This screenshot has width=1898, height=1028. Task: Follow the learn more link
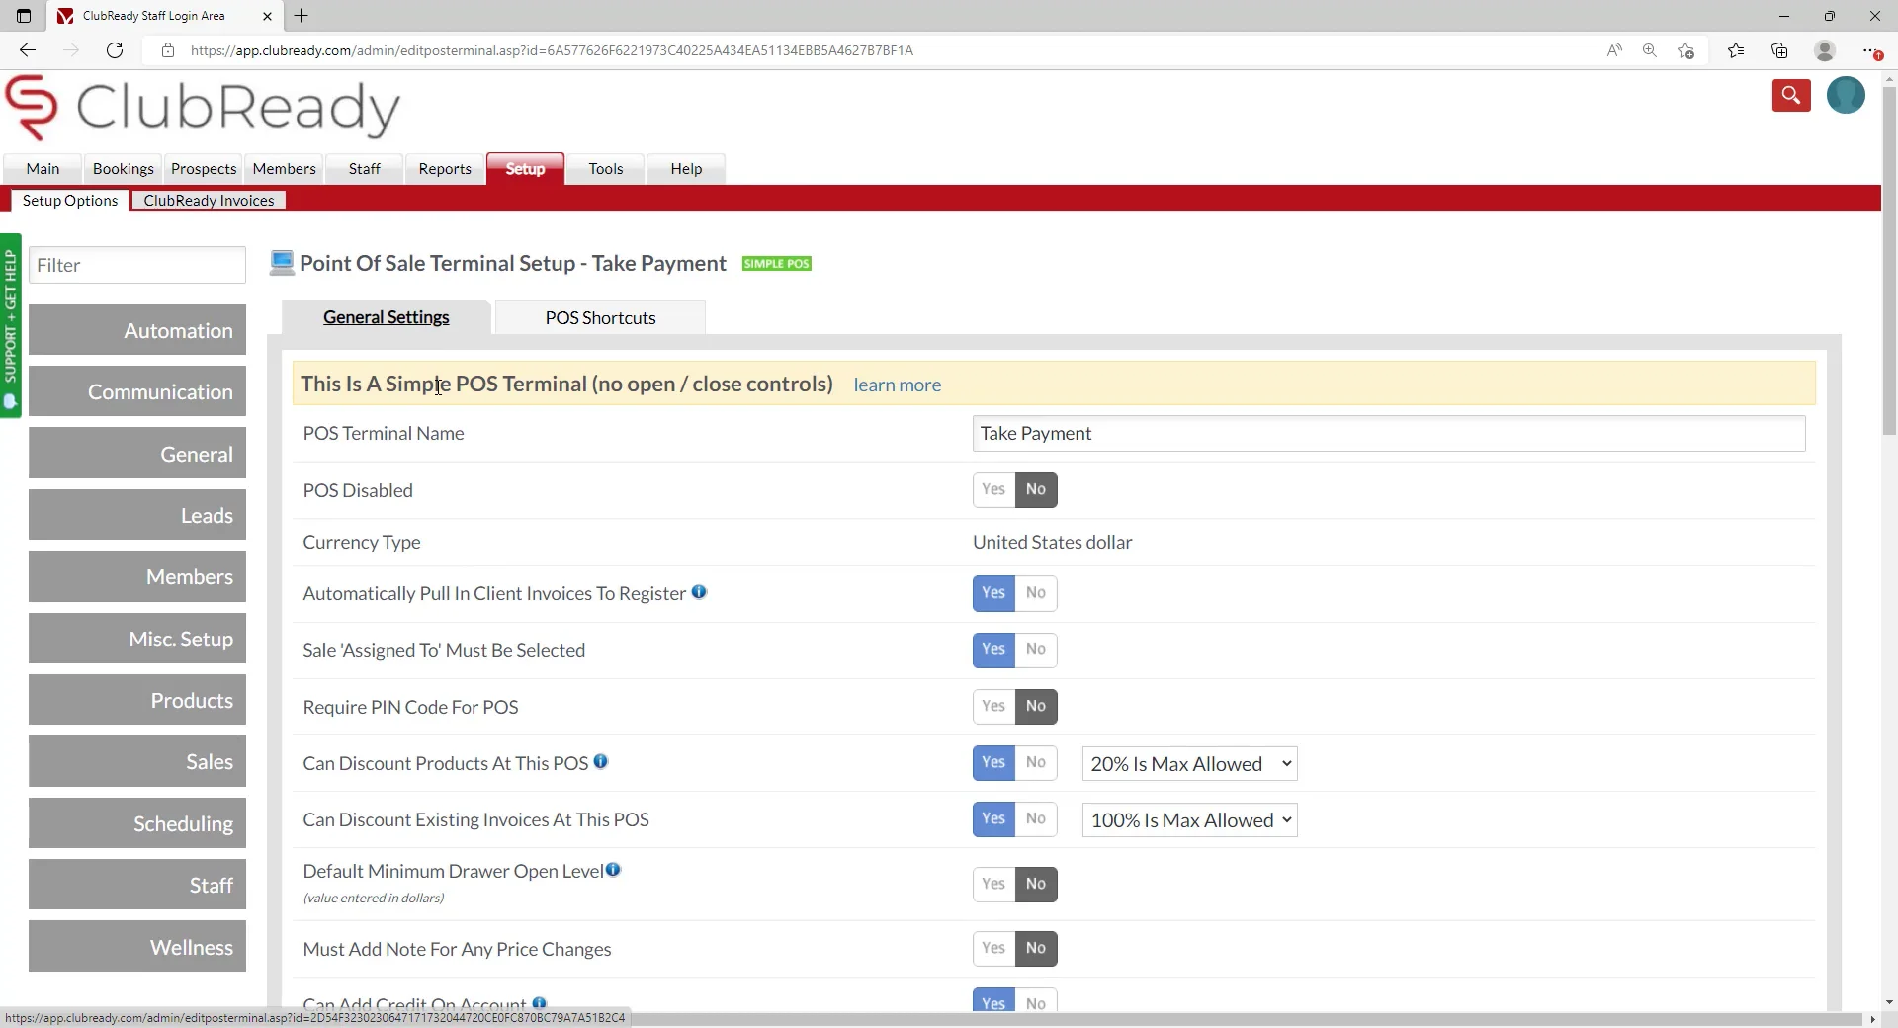[897, 385]
